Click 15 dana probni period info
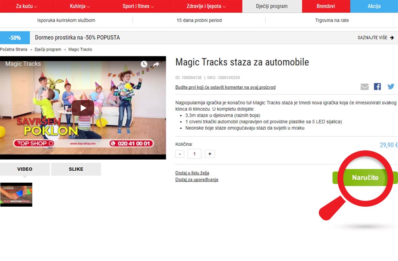The image size is (398, 261). pos(199,20)
